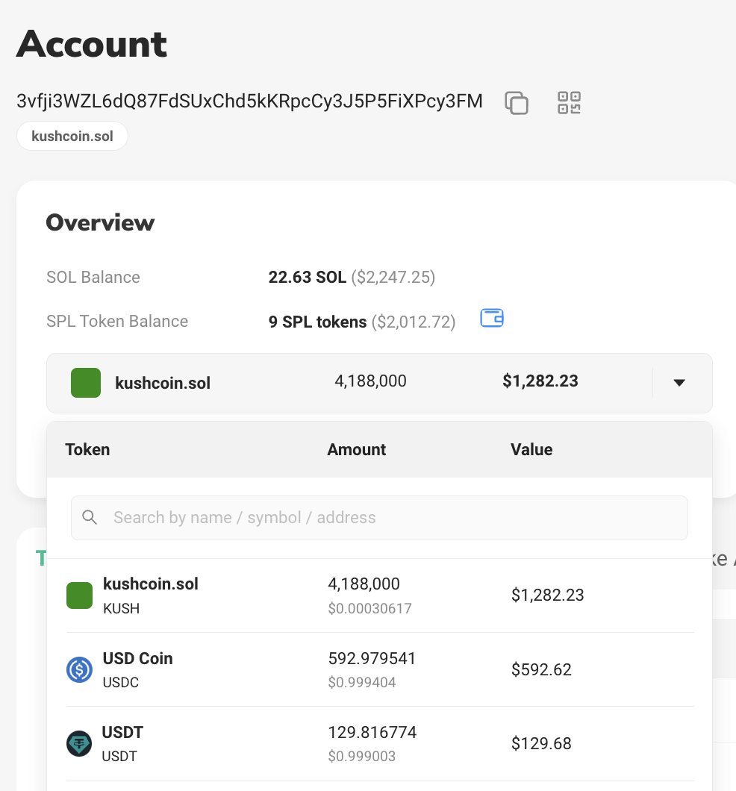Select the USD Coin token name
This screenshot has width=736, height=791.
click(137, 658)
